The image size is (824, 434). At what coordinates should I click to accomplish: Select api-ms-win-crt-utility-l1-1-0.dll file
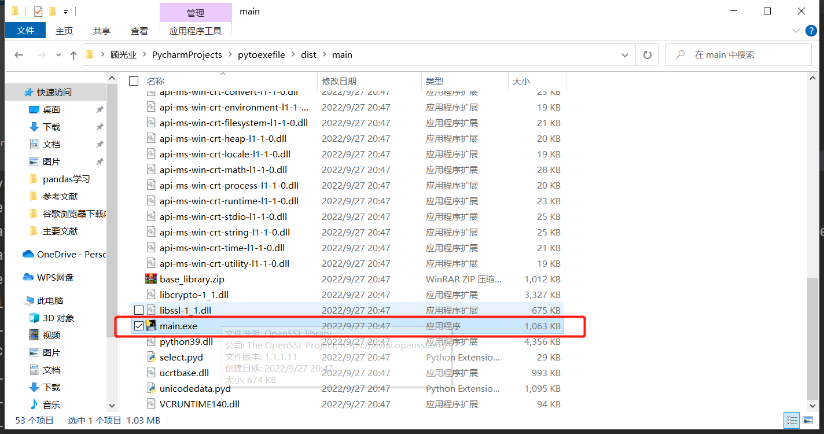[225, 263]
